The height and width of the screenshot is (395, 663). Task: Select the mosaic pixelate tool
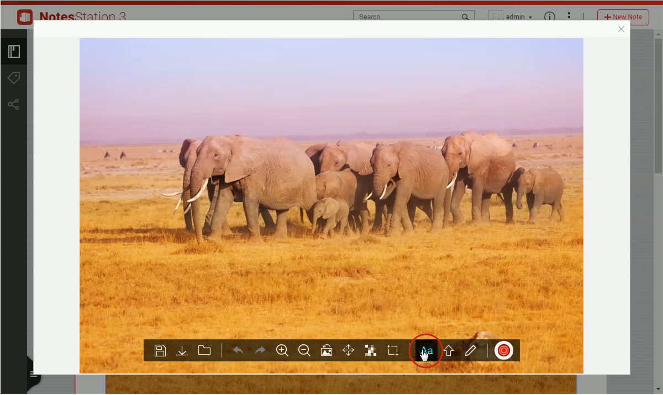[370, 350]
